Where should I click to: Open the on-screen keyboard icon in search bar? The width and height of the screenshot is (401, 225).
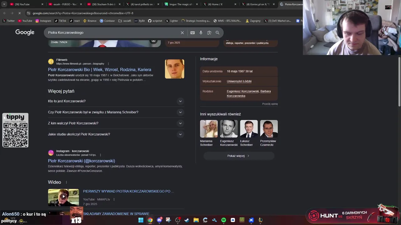(x=192, y=32)
